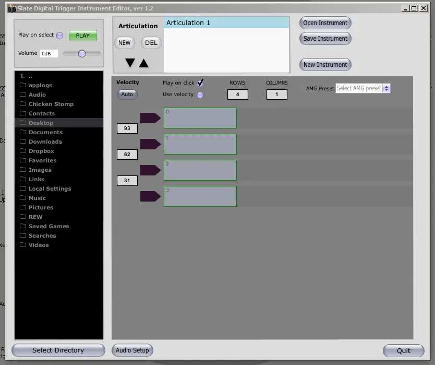Open the Music folder

point(59,198)
